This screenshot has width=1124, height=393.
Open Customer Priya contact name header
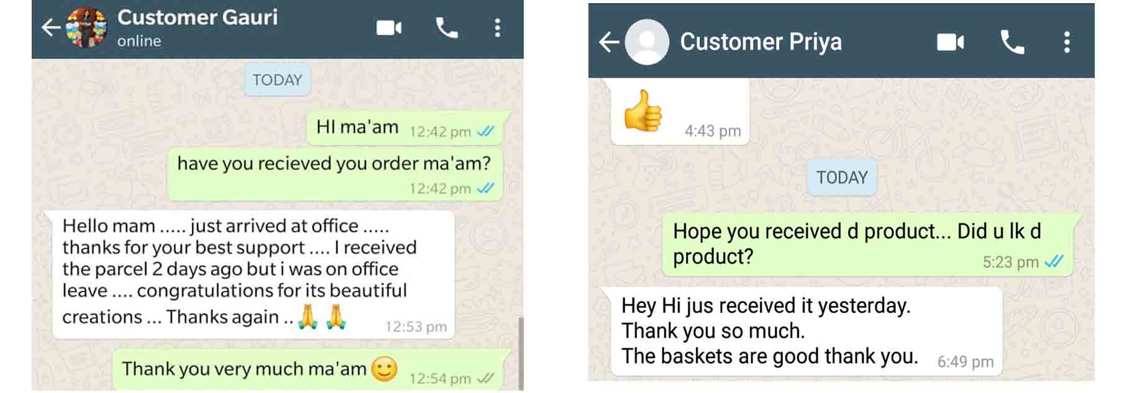[761, 42]
